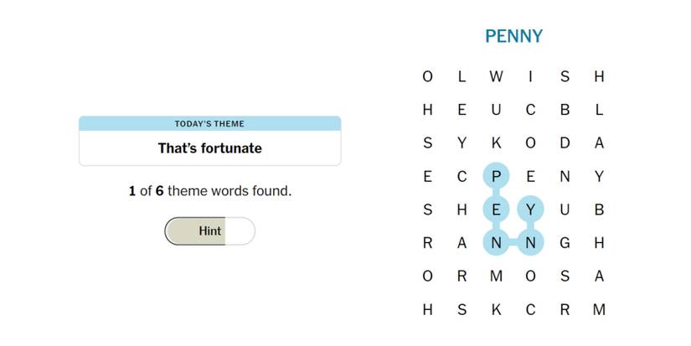
Task: Select the highlighted letter E
Action: [x=496, y=209]
